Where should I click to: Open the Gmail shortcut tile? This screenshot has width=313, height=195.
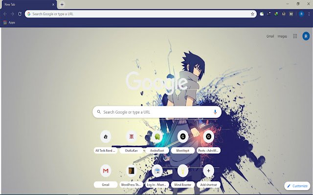(106, 176)
